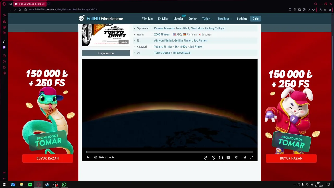Open Easy Setup sliders icon
This screenshot has height=188, width=334.
330,10
